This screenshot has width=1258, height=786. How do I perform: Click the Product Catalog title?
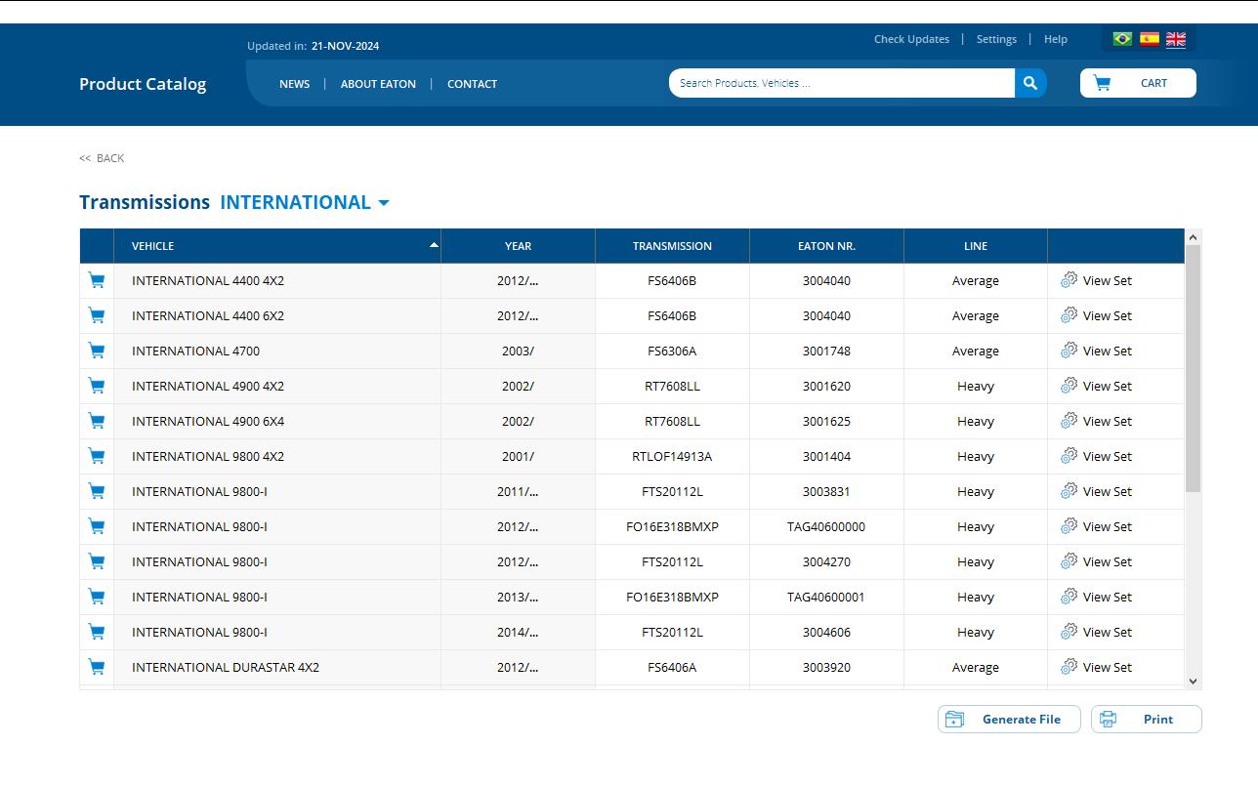tap(143, 84)
